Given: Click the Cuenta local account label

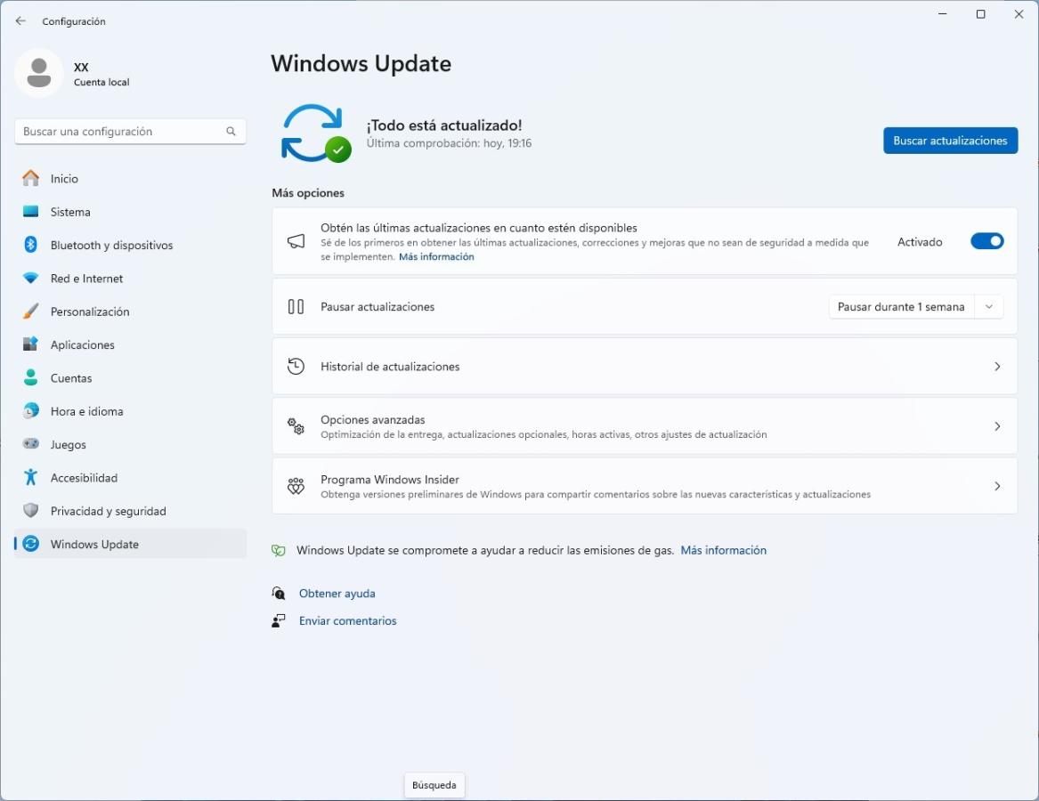Looking at the screenshot, I should [101, 82].
